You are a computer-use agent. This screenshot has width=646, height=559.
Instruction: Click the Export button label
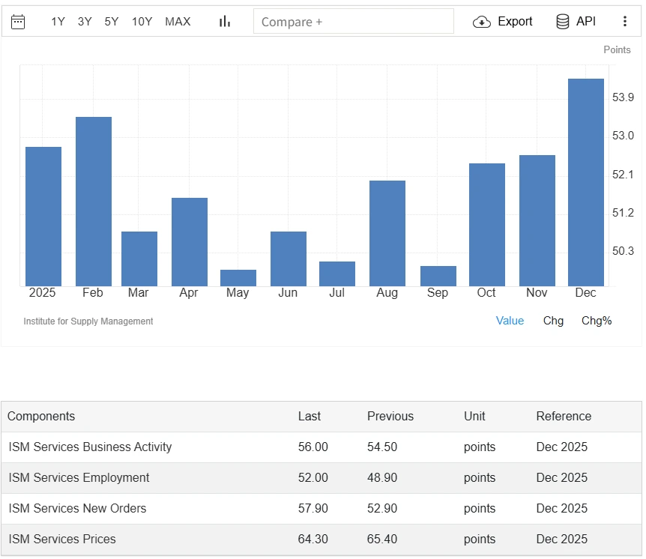coord(515,22)
